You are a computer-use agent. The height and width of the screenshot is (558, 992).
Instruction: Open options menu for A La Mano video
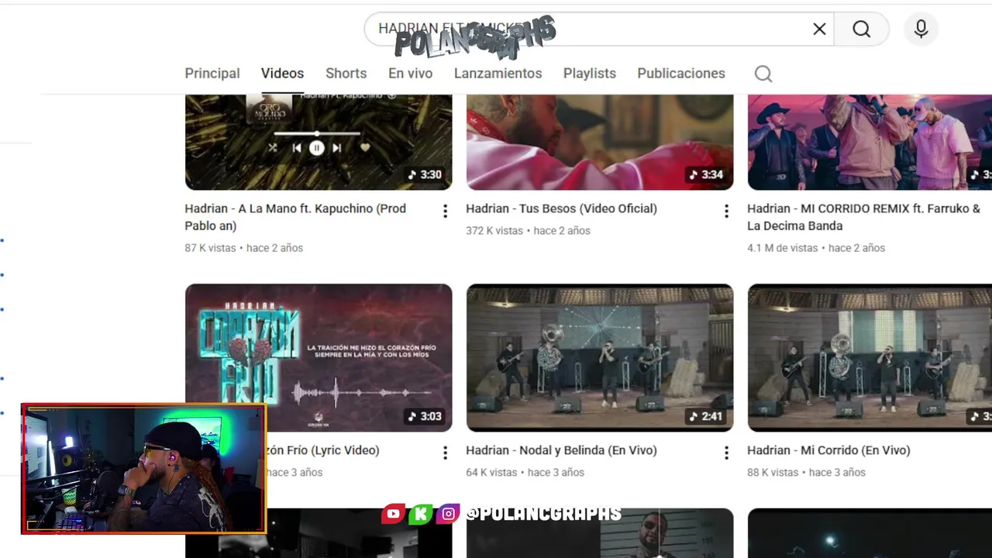tap(445, 211)
